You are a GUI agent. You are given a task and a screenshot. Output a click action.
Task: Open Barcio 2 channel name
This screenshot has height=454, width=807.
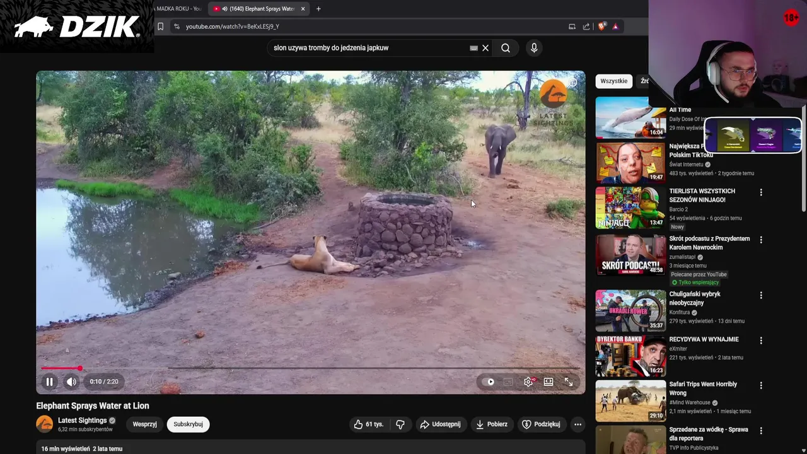pos(678,209)
